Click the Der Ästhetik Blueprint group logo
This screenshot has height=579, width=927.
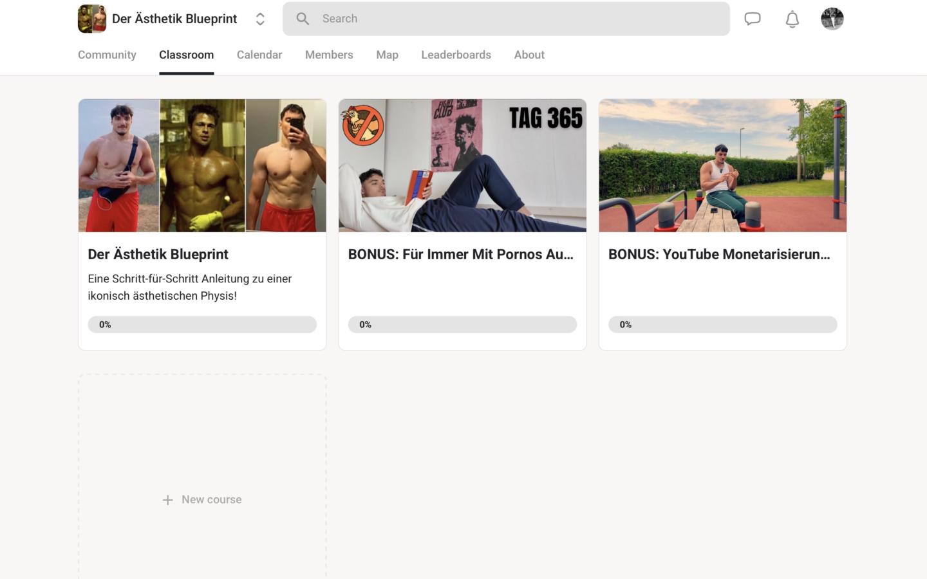tap(91, 19)
